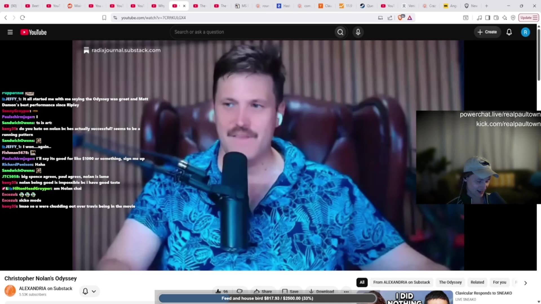Dislike the video

tap(240, 291)
